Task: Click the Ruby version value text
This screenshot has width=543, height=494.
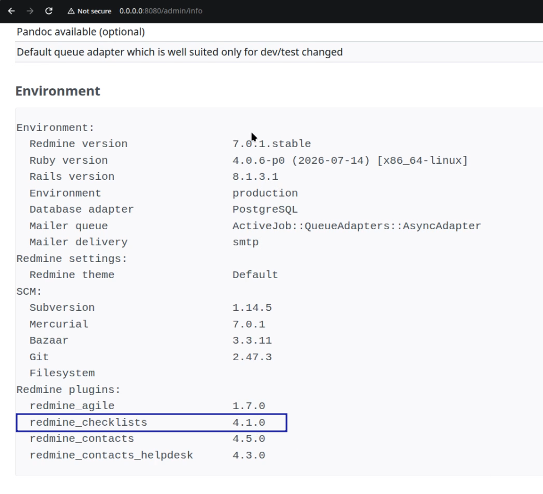Action: pyautogui.click(x=350, y=160)
